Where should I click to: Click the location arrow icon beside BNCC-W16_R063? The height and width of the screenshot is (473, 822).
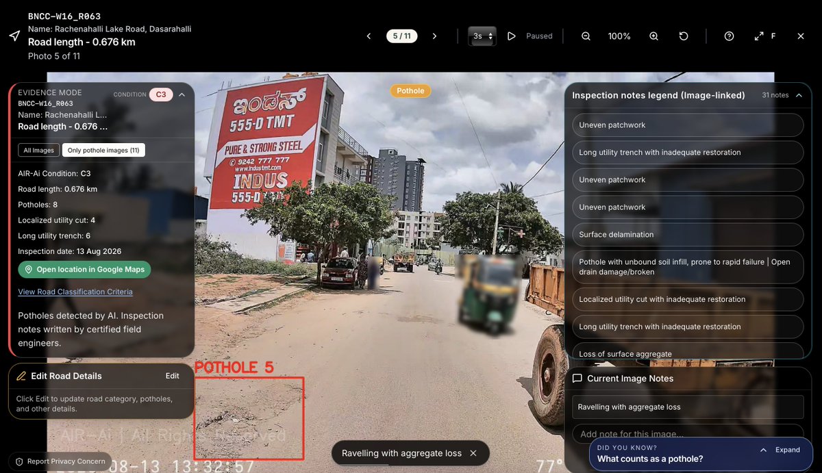point(14,36)
